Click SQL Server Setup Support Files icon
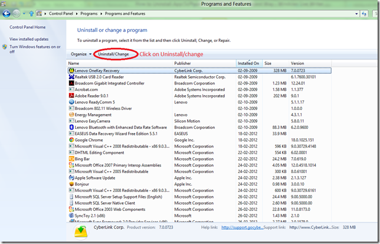 pyautogui.click(x=71, y=197)
